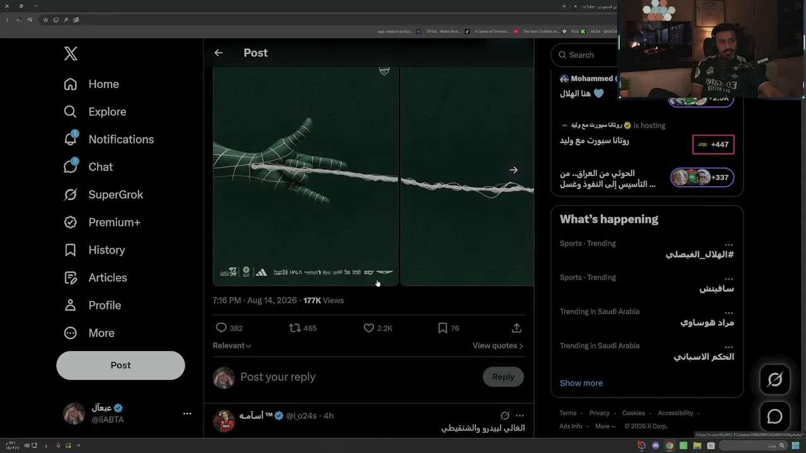Select Profile in the sidebar menu

[105, 306]
